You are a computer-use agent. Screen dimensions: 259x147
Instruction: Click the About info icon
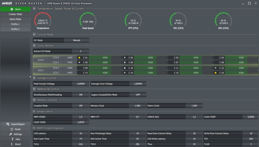12,144
